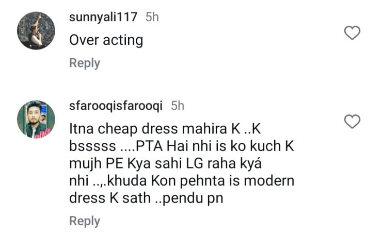
Task: Open the sfarooqisfarooqi username link
Action: (x=116, y=106)
